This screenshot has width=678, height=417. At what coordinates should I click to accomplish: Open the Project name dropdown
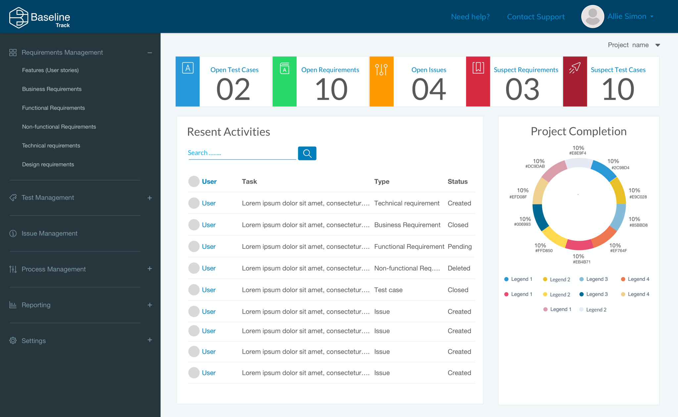coord(657,45)
